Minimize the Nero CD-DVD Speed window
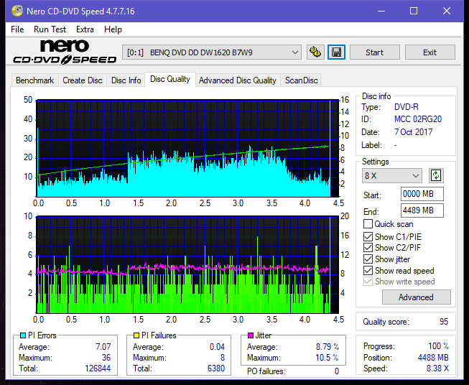 381,11
